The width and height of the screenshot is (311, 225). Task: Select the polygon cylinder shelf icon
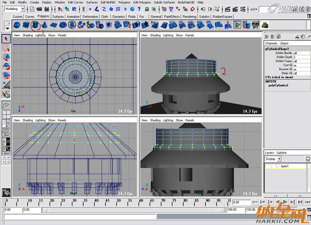point(36,25)
